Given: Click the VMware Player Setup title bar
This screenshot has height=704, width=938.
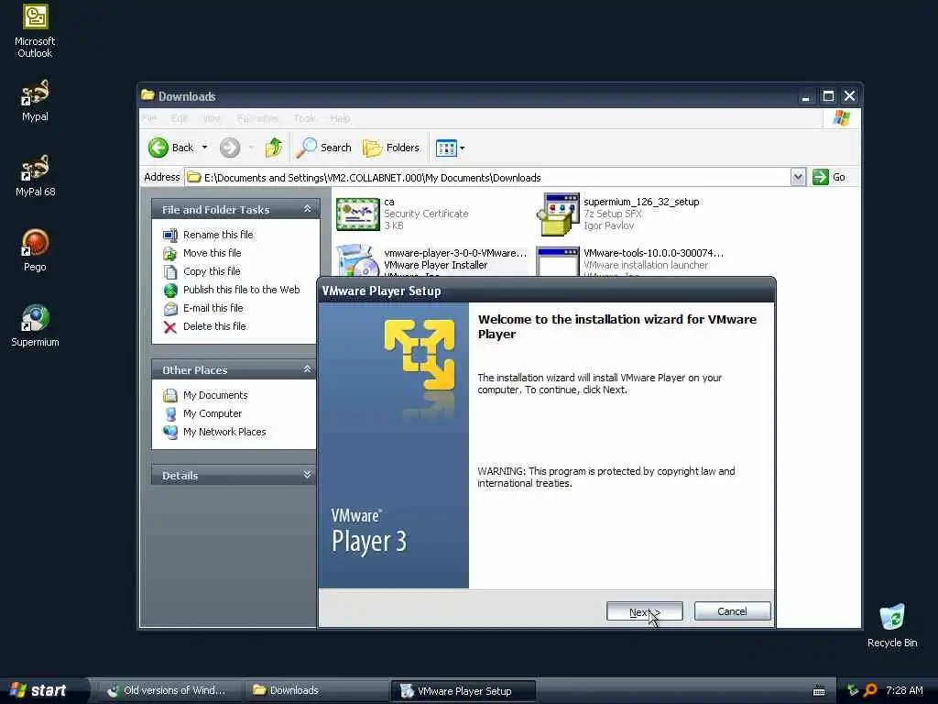Looking at the screenshot, I should click(546, 291).
